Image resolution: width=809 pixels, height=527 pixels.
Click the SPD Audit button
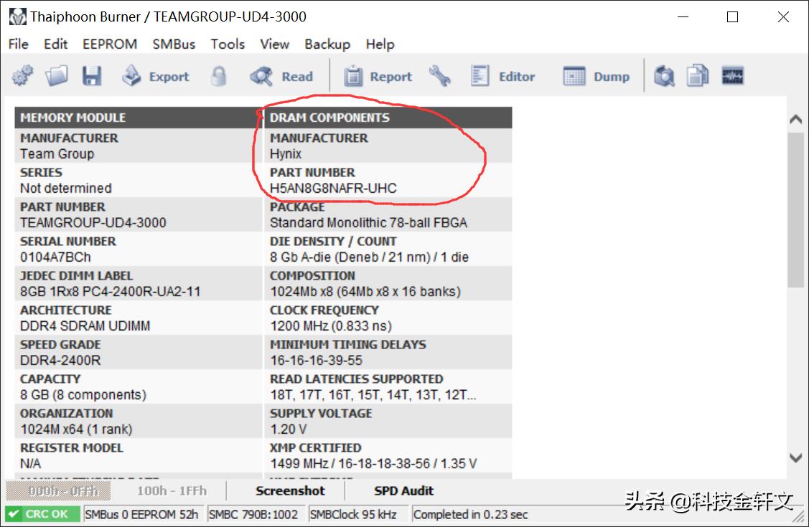click(403, 491)
